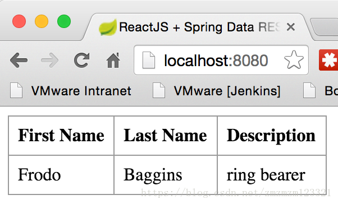Click the Description column header

coord(272,136)
